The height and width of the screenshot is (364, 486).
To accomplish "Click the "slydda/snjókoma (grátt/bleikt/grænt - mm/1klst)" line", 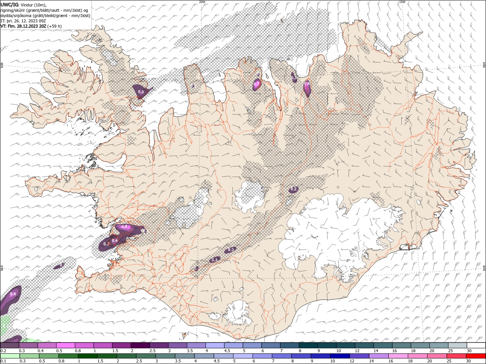I will [45, 15].
